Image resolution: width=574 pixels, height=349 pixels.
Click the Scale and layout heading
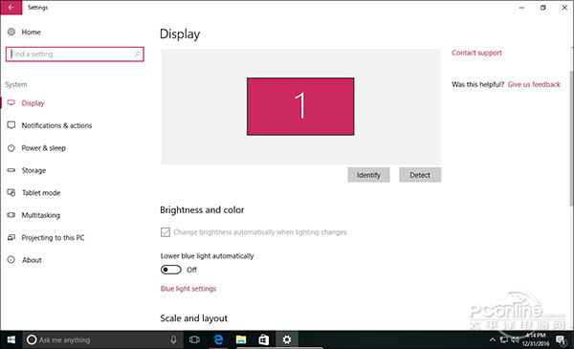coord(193,318)
